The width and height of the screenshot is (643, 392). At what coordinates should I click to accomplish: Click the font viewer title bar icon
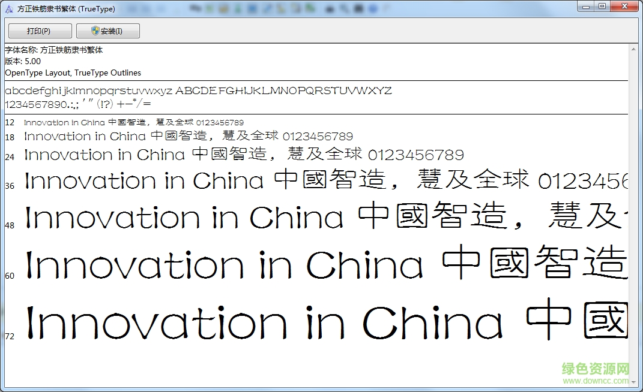coord(8,8)
